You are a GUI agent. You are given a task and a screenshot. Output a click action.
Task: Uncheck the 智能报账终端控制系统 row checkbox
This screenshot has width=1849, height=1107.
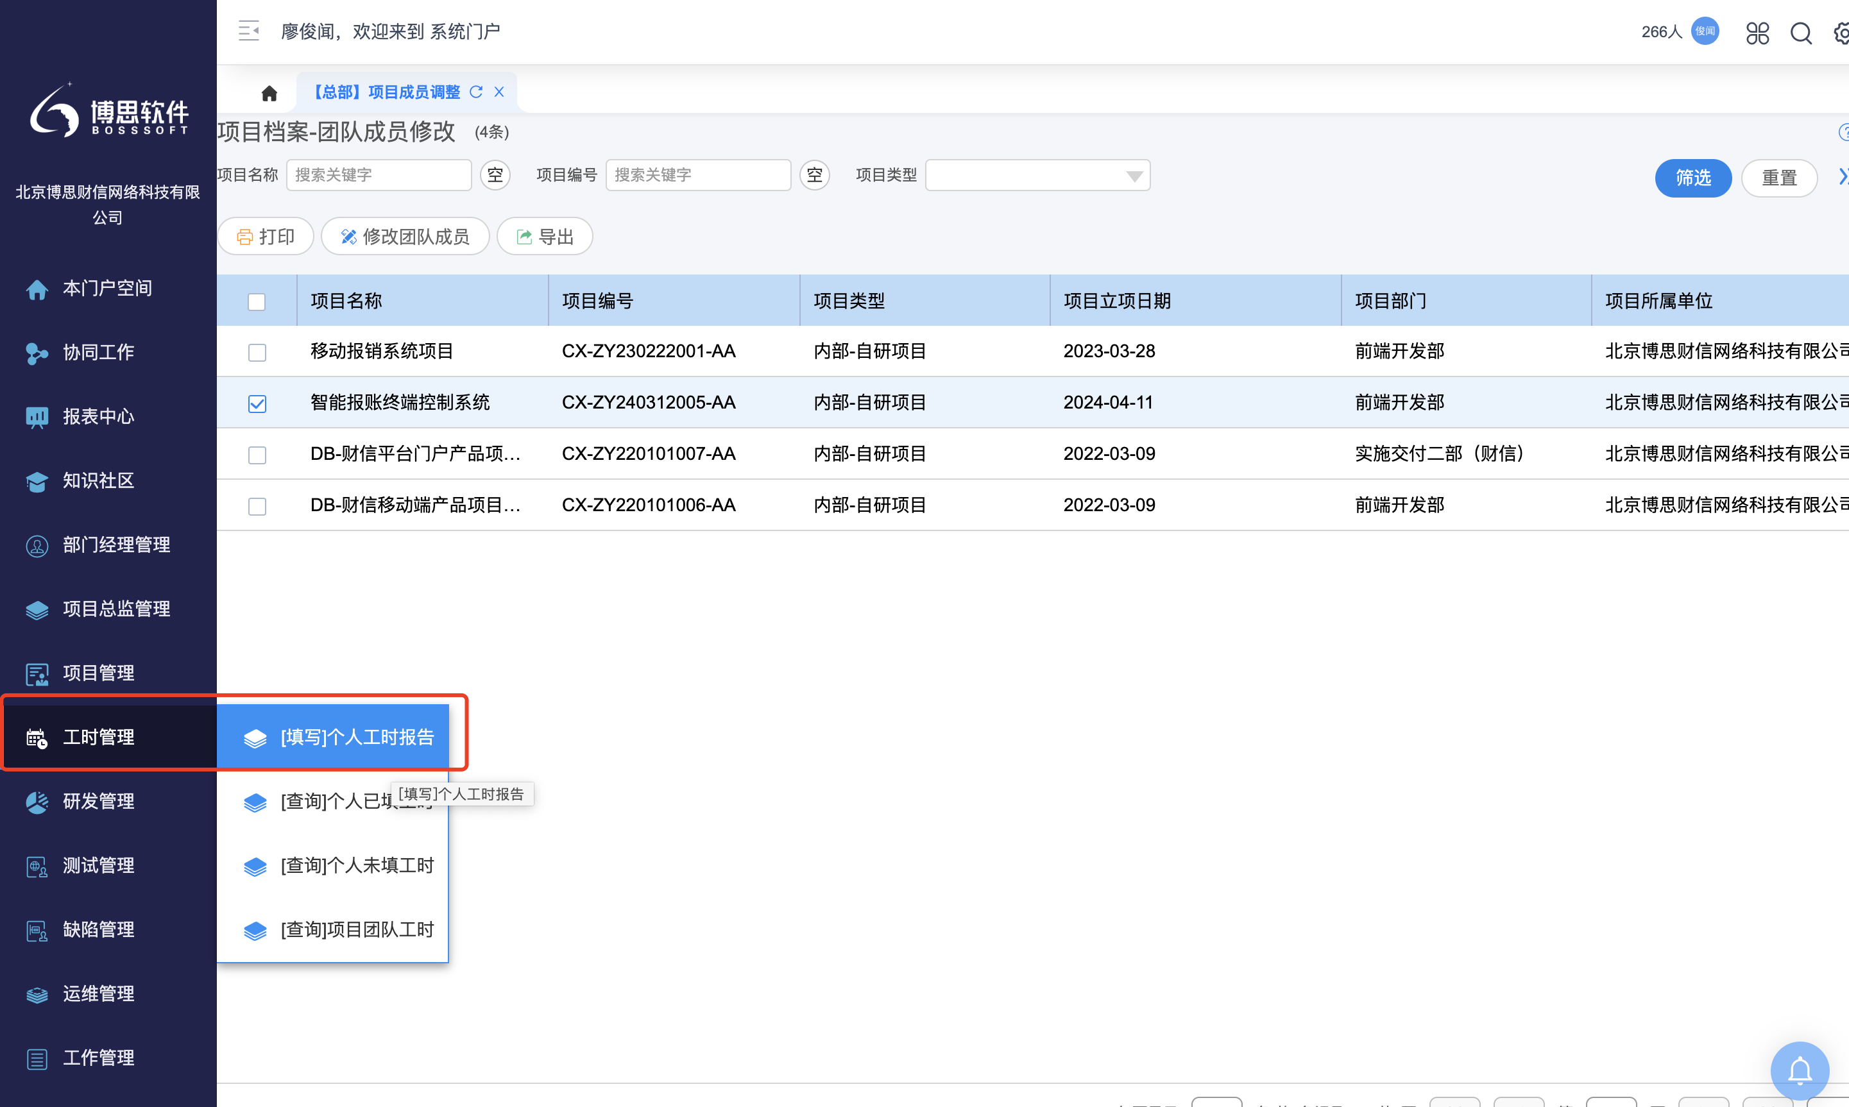257,403
